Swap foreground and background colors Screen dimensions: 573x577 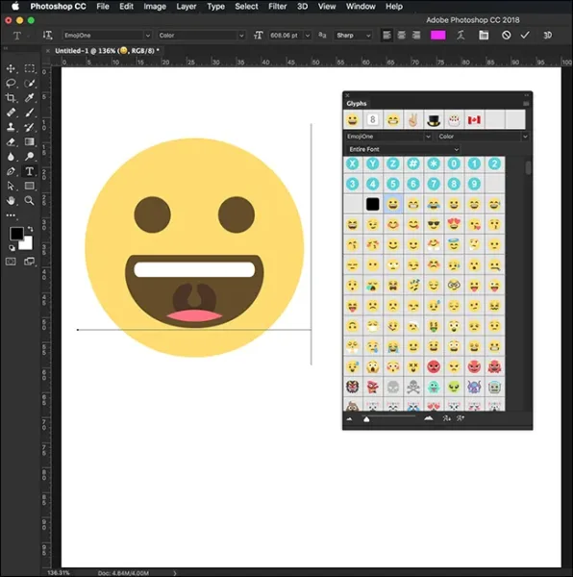30,229
